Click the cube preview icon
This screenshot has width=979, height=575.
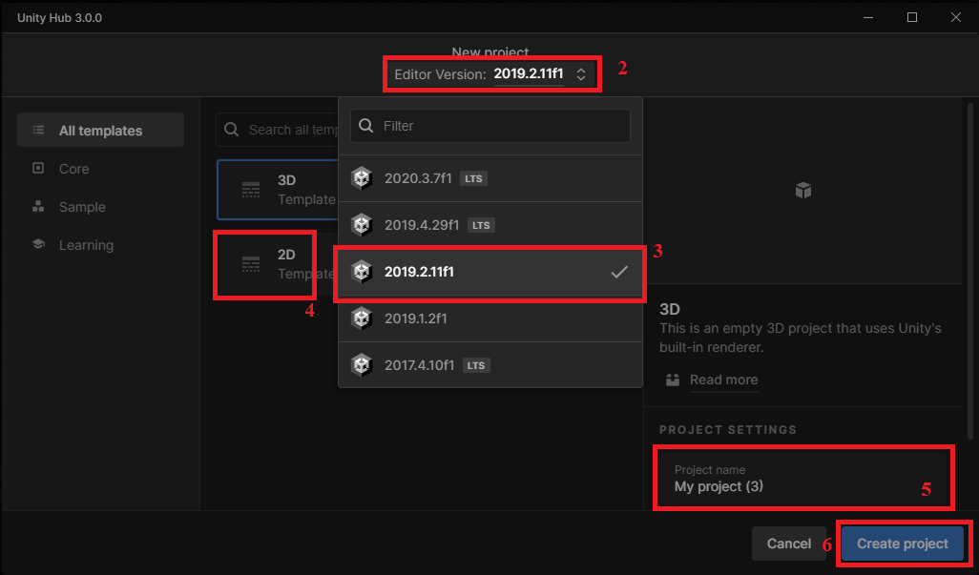click(803, 190)
